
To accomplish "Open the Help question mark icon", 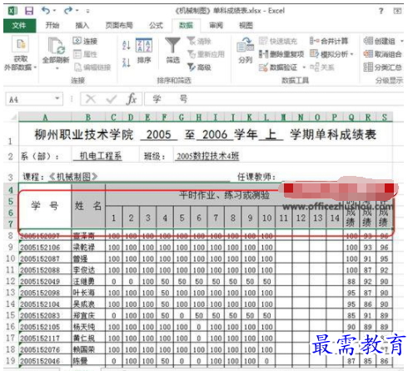I will tap(381, 11).
